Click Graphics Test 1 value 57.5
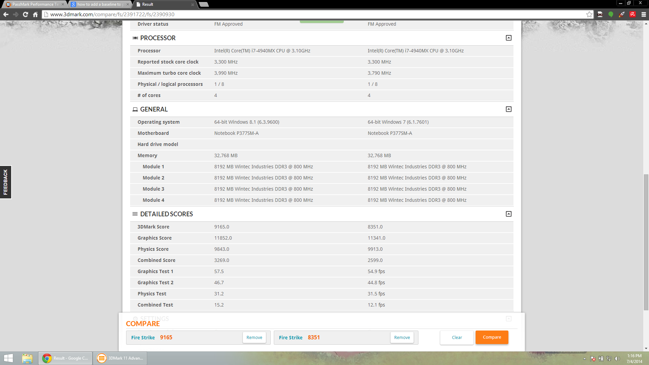Viewport: 649px width, 365px height. (219, 271)
